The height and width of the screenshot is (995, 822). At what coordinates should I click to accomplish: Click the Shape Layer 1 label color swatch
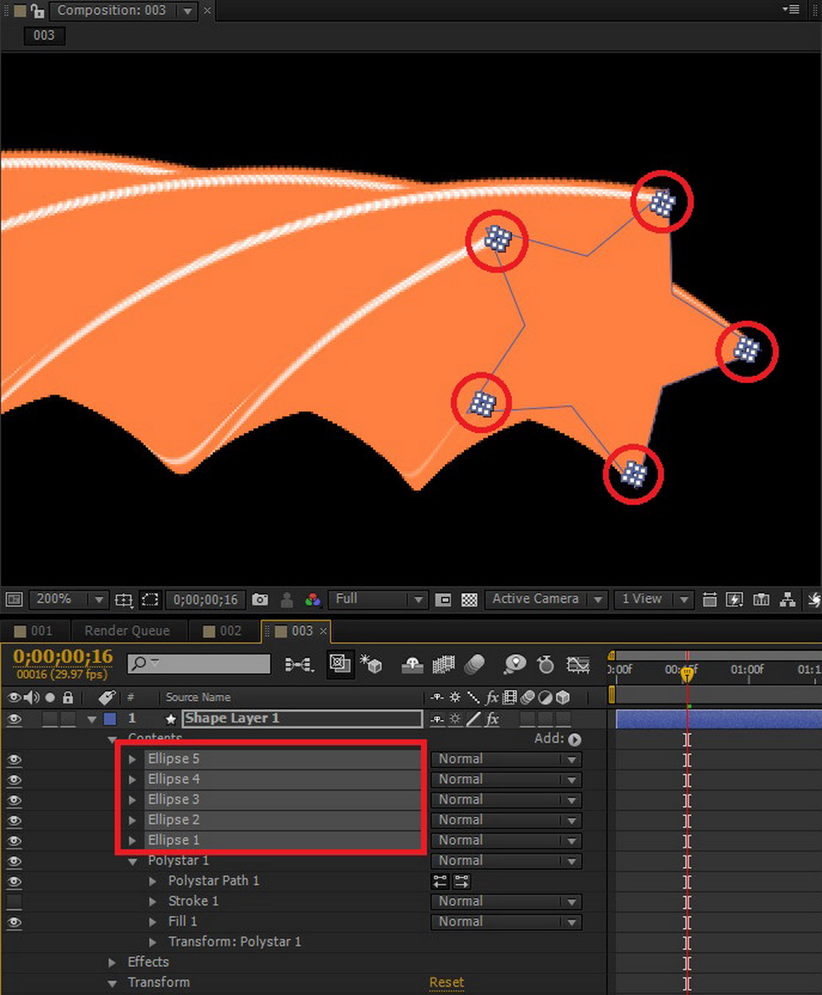(x=110, y=719)
